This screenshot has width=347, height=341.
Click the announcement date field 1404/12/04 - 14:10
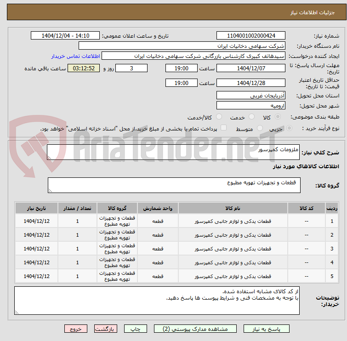[x=65, y=36]
